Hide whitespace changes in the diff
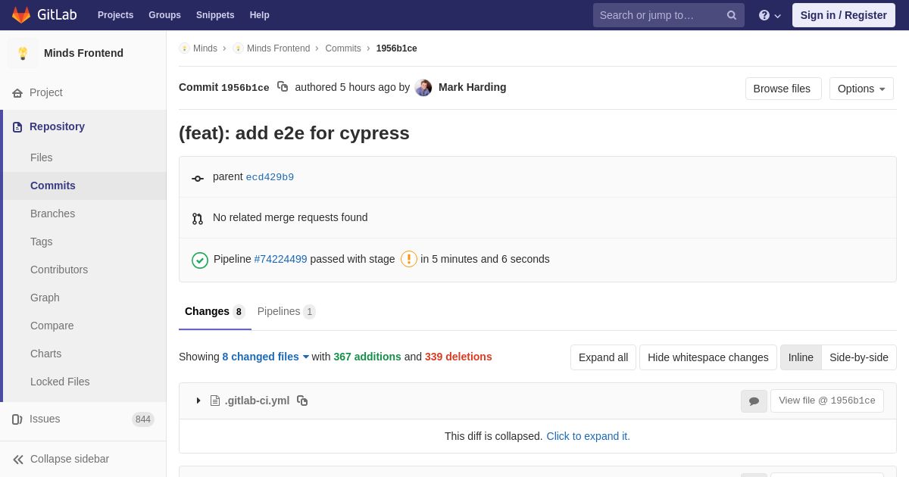This screenshot has width=909, height=477. click(708, 357)
